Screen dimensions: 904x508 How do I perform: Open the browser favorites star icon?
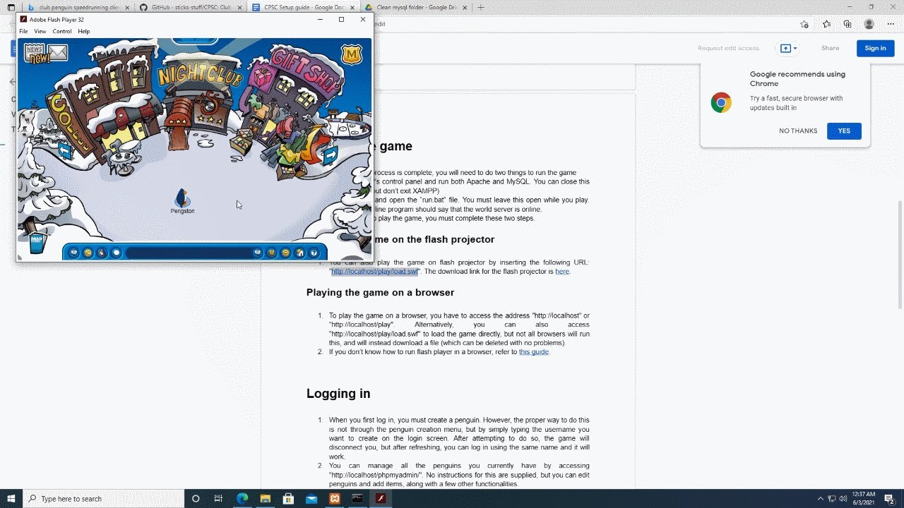point(826,24)
